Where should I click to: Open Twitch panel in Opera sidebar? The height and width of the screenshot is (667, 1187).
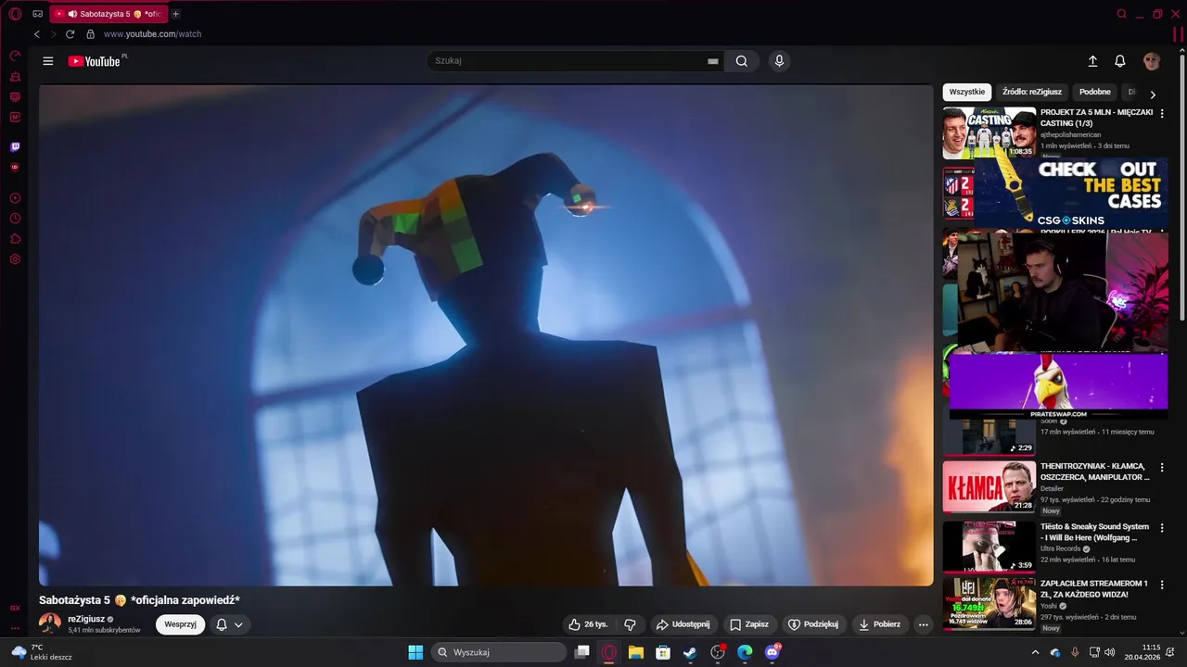pos(15,146)
